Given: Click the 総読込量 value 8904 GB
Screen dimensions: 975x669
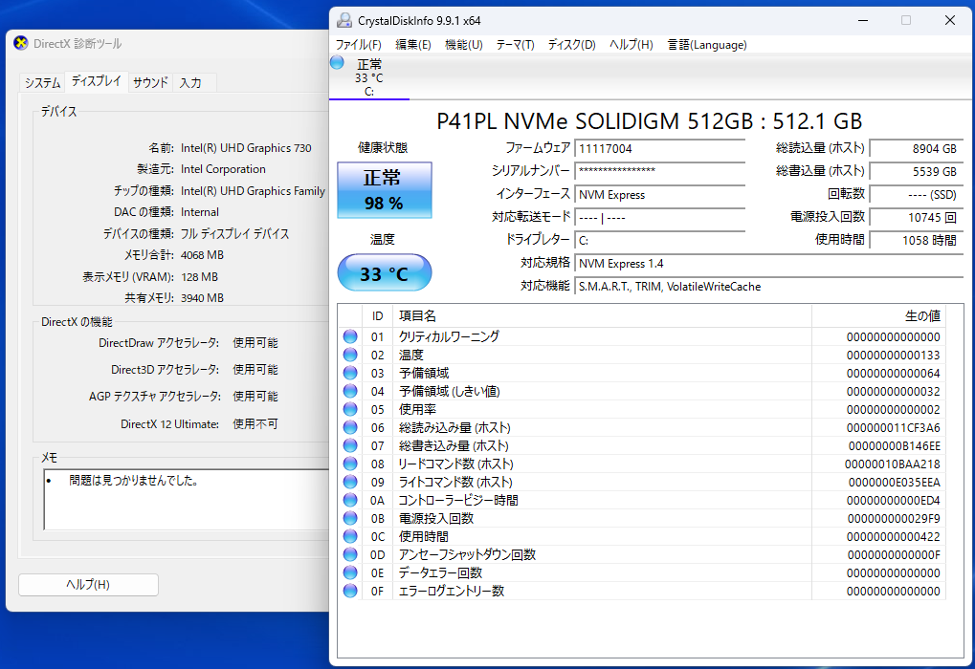Looking at the screenshot, I should [x=916, y=148].
